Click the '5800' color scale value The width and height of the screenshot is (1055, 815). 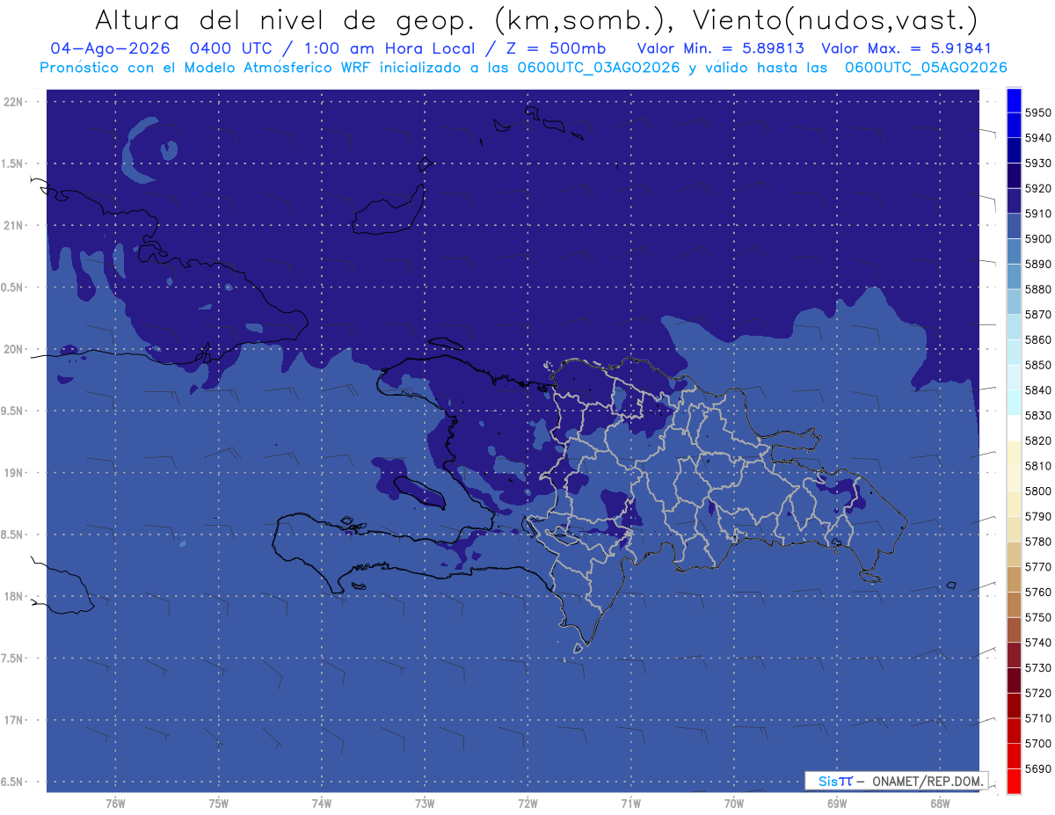1037,491
